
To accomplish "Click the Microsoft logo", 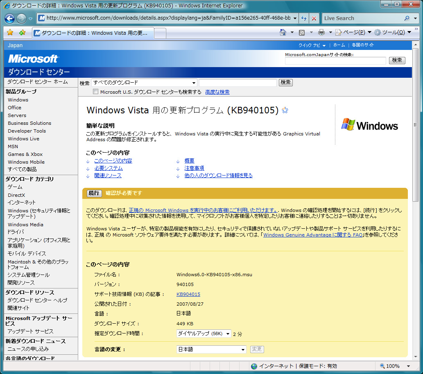I will click(x=33, y=59).
